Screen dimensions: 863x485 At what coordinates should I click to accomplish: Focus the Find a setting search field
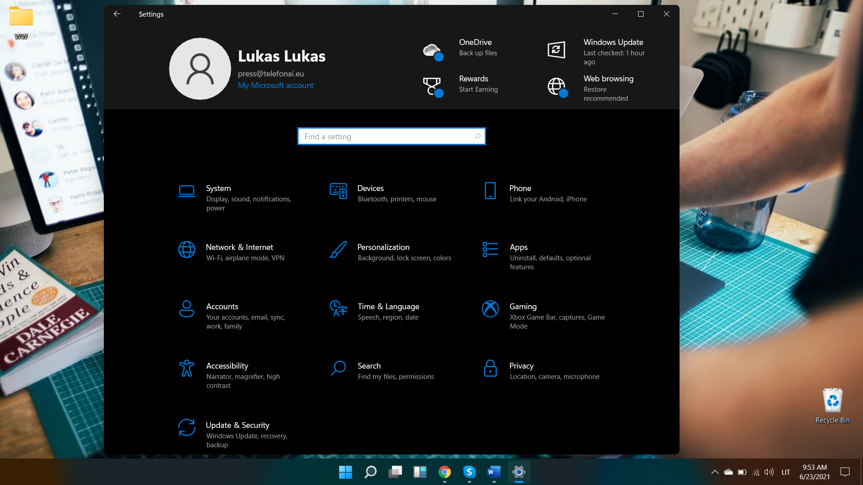[392, 136]
